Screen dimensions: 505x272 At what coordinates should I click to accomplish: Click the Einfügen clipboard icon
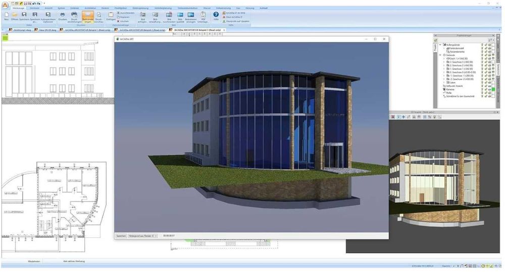pyautogui.click(x=111, y=16)
